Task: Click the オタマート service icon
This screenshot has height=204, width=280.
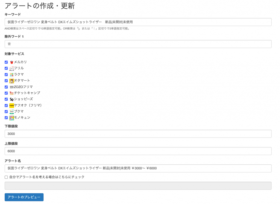Action: [11, 81]
